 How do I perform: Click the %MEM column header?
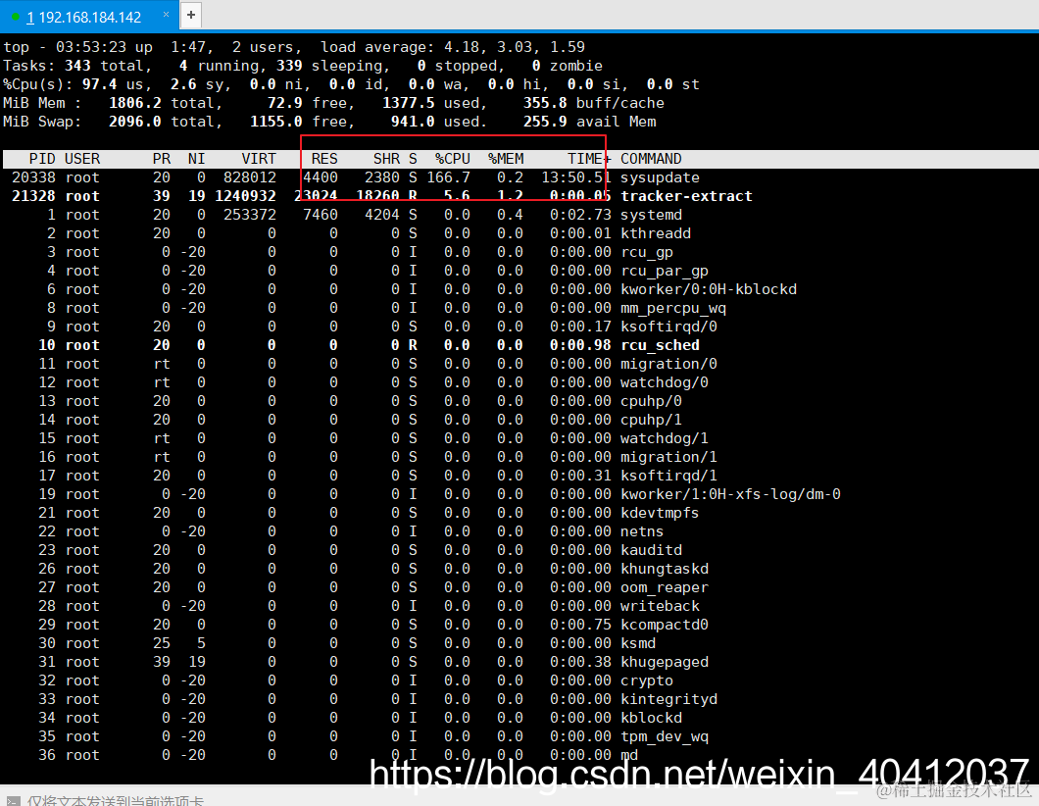tap(506, 159)
